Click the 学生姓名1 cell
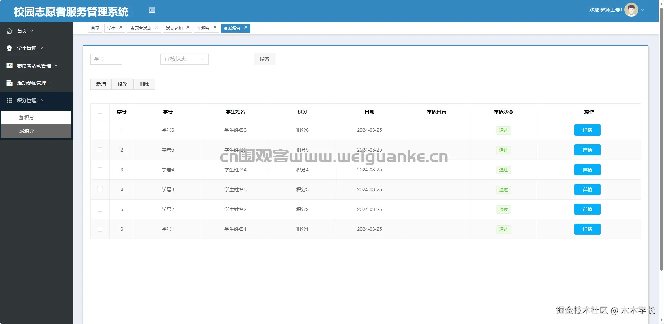 click(x=235, y=229)
